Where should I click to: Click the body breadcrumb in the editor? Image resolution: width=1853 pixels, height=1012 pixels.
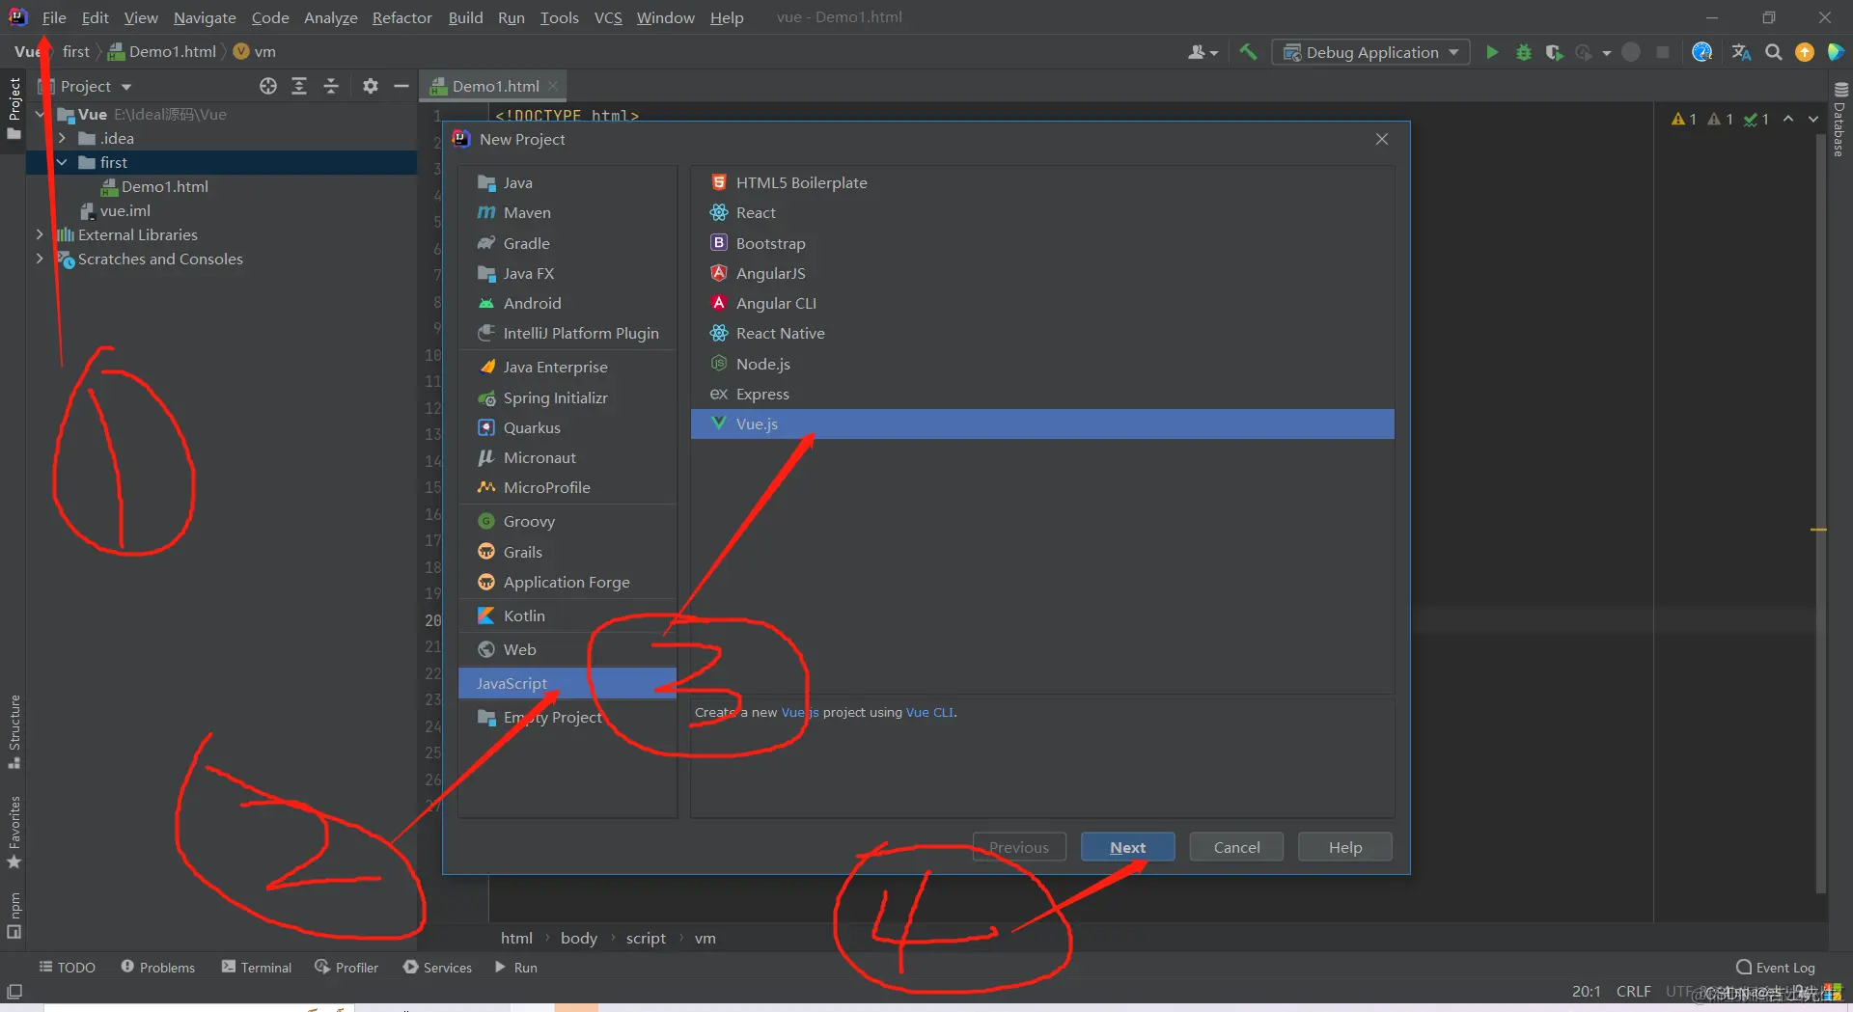(x=579, y=938)
